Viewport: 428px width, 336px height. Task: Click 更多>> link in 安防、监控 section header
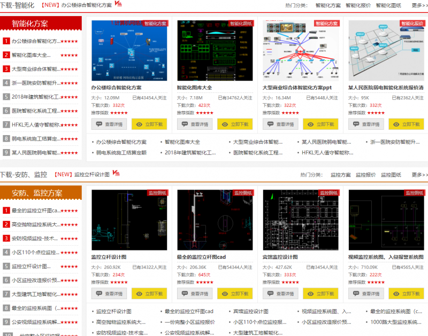point(419,175)
